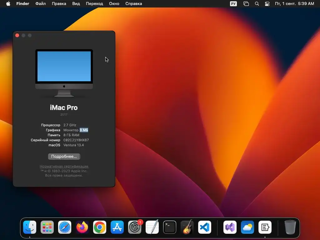Viewport: 320px width, 240px height.
Task: Click the iMac Pro title text
Action: (x=64, y=107)
